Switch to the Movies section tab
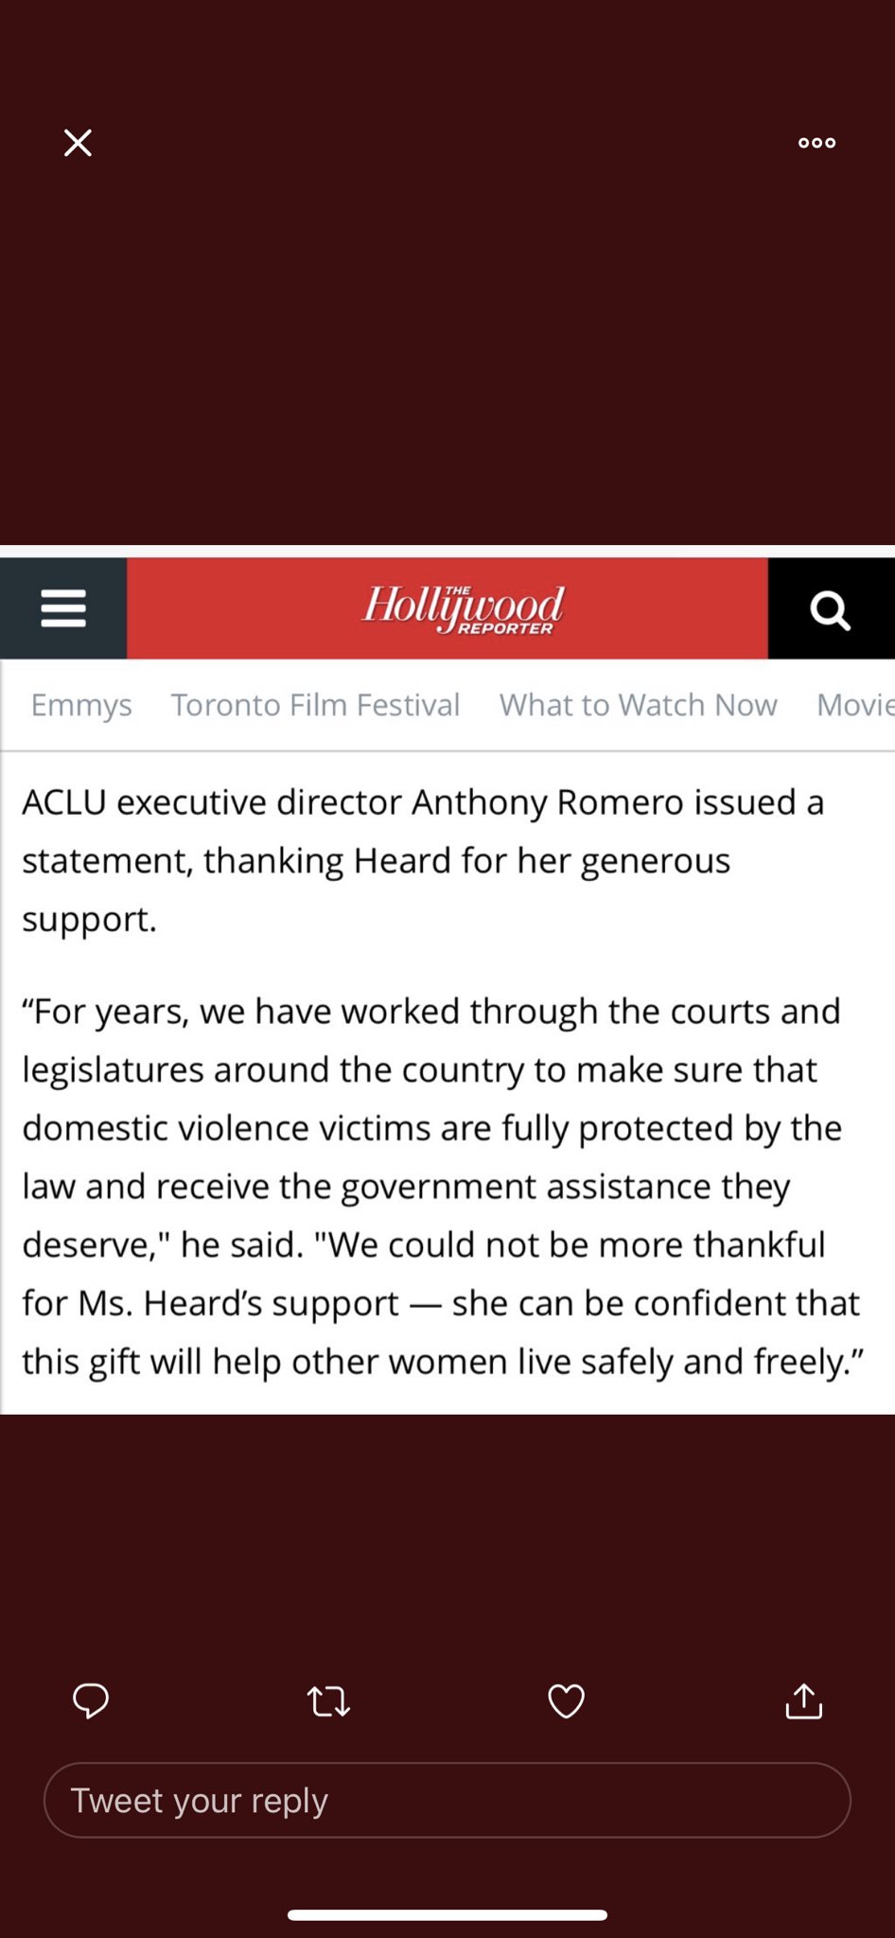The width and height of the screenshot is (895, 1938). [x=855, y=705]
